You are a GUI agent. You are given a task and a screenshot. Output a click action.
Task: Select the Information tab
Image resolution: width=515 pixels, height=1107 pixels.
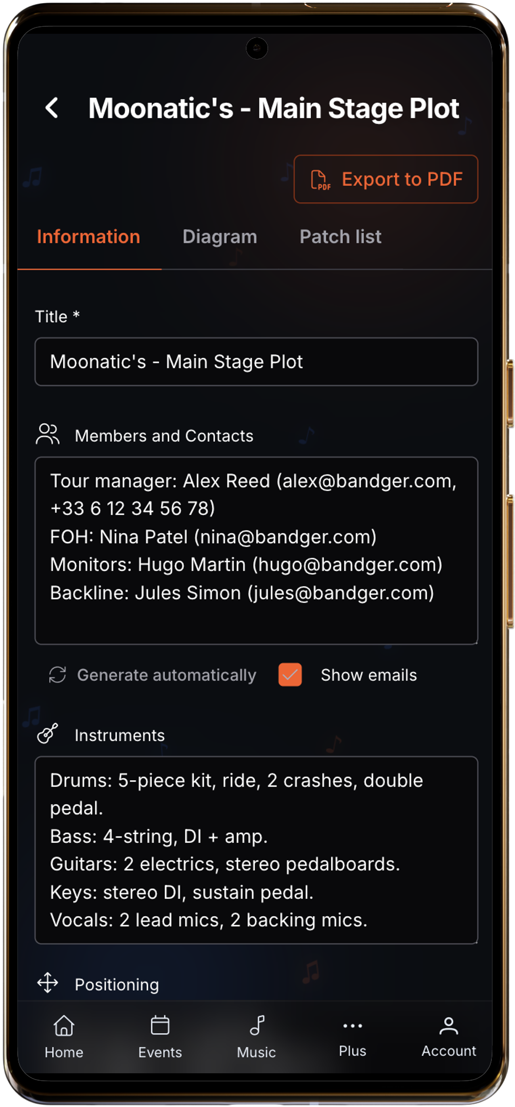[x=88, y=237]
